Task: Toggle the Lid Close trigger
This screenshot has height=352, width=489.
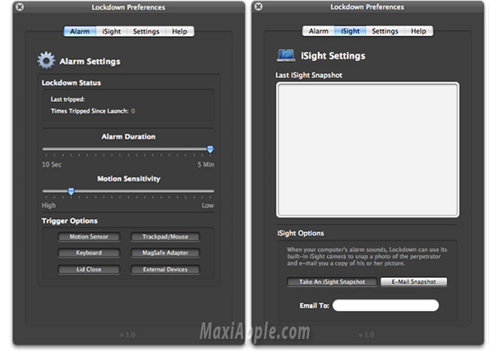Action: point(89,269)
